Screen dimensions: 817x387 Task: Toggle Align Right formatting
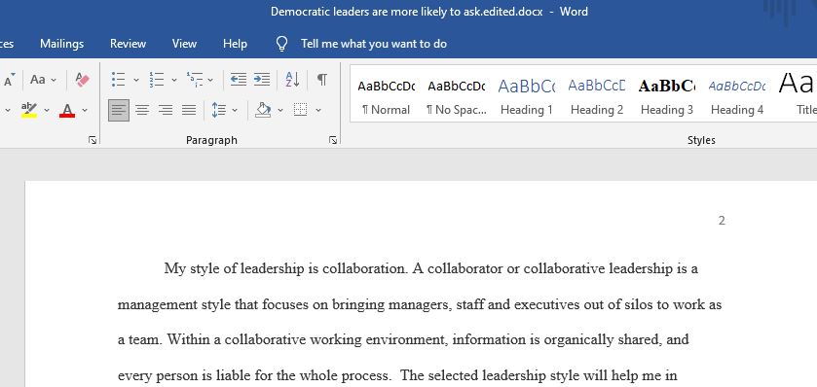[166, 110]
